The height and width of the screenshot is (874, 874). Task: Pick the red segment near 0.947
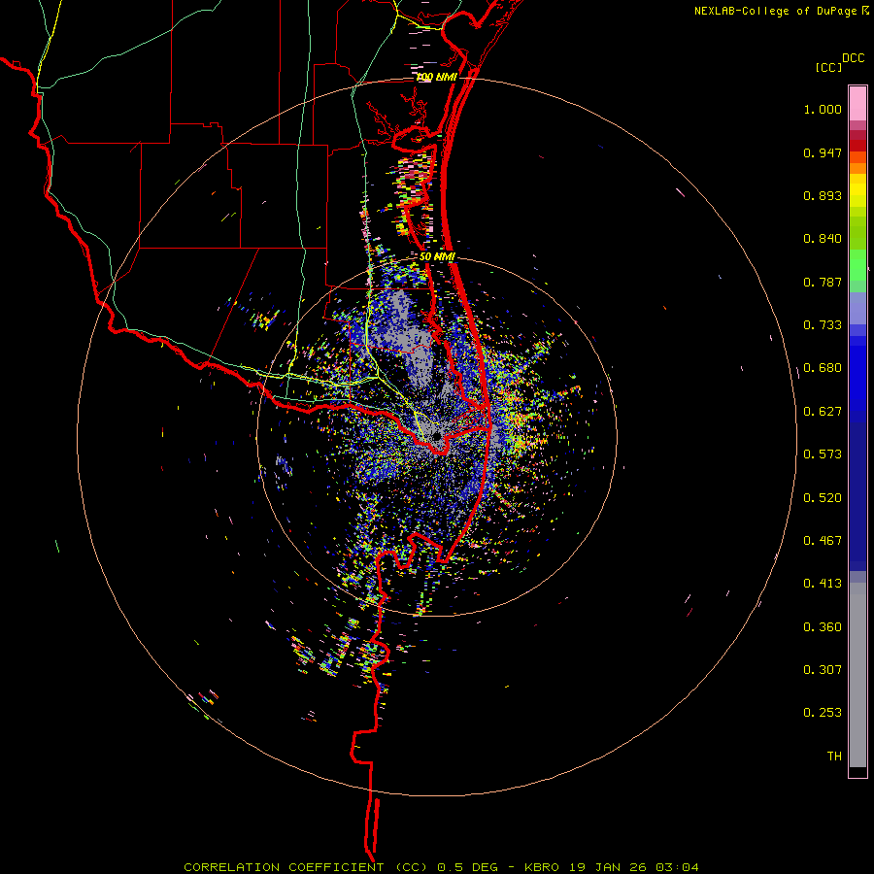coord(857,146)
